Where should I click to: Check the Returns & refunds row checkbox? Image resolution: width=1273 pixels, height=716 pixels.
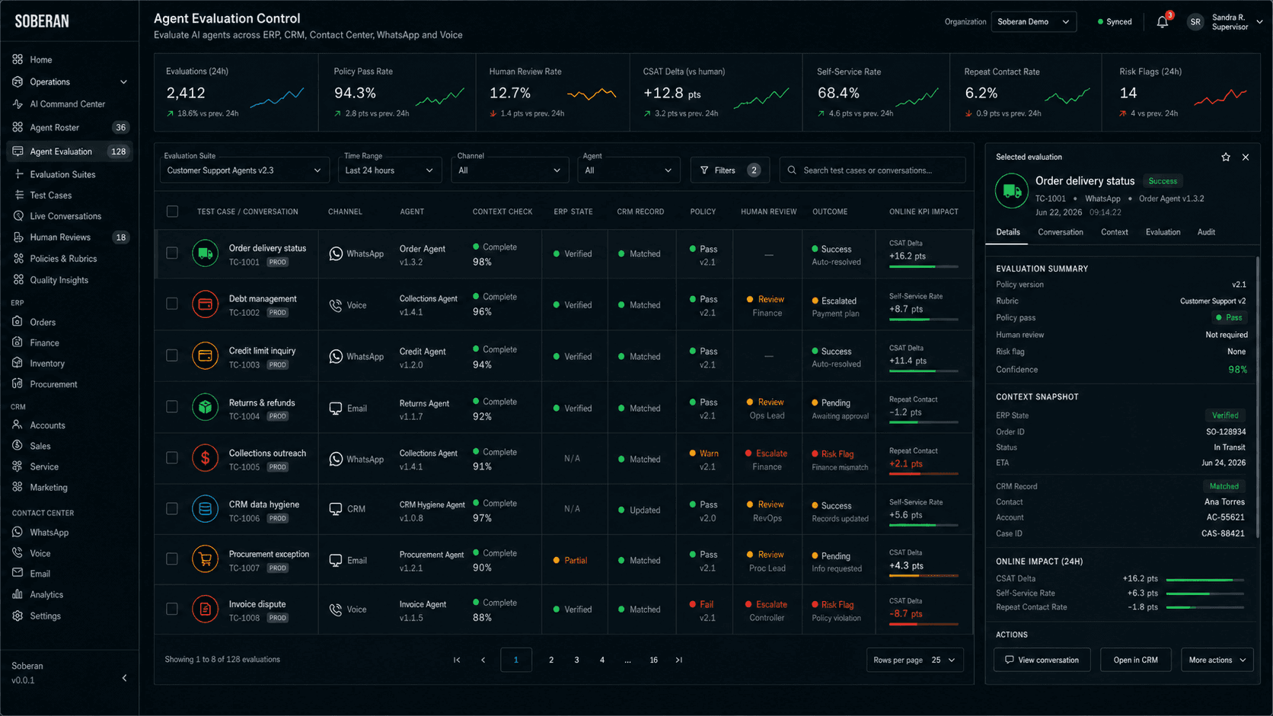point(172,407)
